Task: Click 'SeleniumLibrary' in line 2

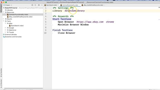Action: pyautogui.click(x=74, y=11)
